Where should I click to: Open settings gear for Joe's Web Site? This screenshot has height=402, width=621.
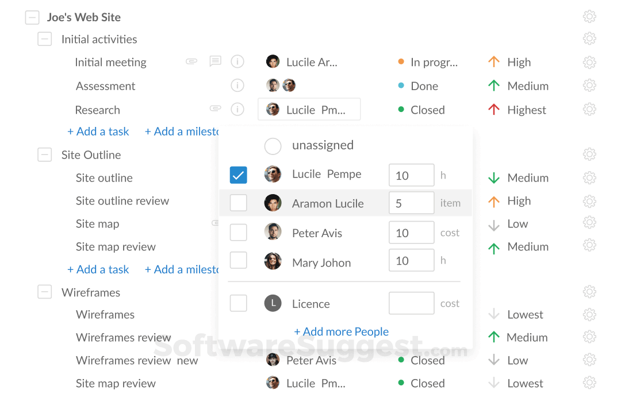point(589,16)
